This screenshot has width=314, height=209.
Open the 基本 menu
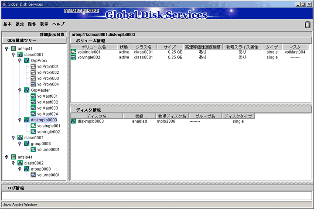7,24
